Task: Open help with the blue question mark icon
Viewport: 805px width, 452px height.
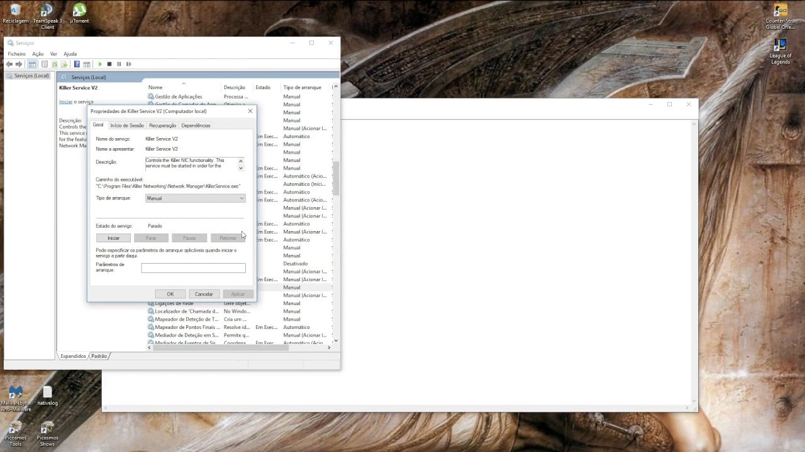Action: pos(76,64)
